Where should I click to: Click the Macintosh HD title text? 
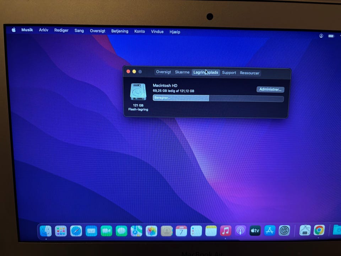click(x=165, y=86)
